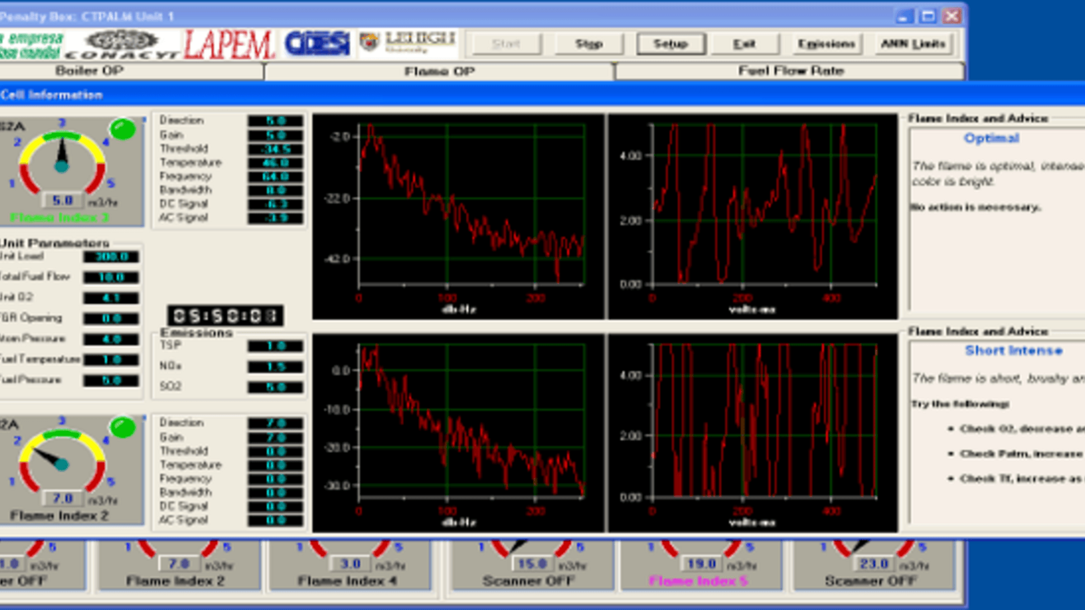Select the Fuel Flow Rate tab
This screenshot has width=1085, height=610.
[790, 71]
